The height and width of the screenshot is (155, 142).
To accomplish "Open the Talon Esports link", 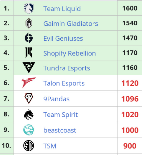I will (x=64, y=83).
